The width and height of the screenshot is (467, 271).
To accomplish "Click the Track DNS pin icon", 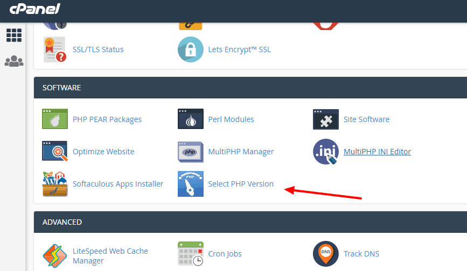I will pos(326,254).
